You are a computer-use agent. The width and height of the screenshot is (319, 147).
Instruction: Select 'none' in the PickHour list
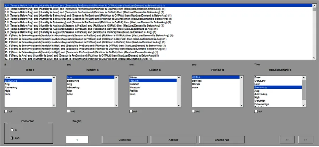(216, 88)
